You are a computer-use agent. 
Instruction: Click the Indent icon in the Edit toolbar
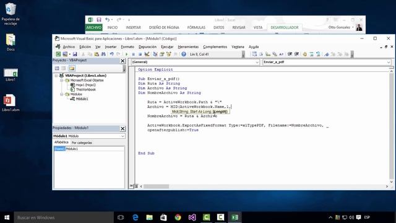pyautogui.click(x=290, y=54)
